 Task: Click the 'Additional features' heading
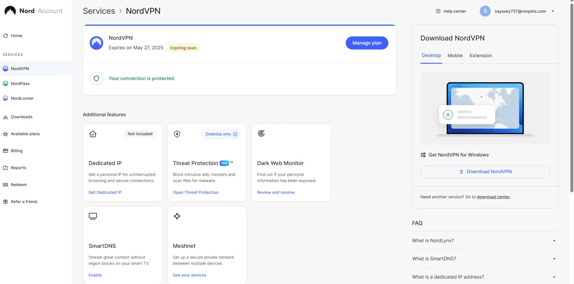(x=104, y=114)
